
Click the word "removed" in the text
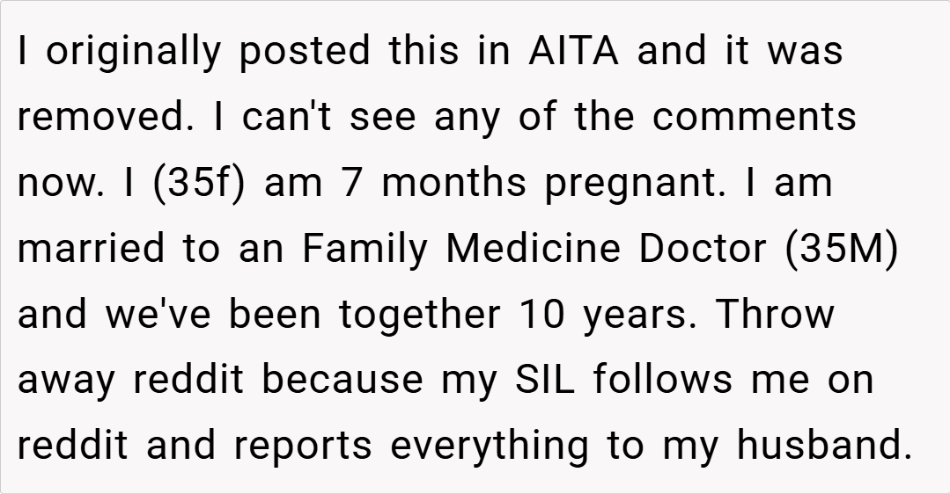coord(102,116)
